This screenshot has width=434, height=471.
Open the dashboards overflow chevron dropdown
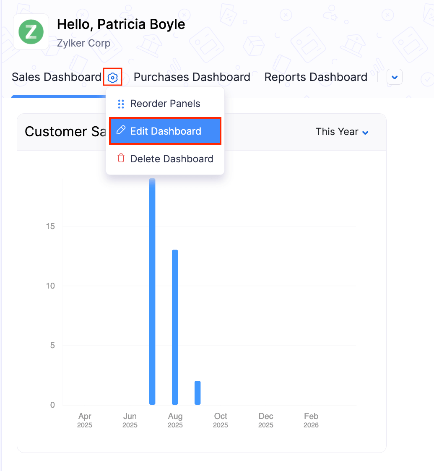(x=394, y=77)
